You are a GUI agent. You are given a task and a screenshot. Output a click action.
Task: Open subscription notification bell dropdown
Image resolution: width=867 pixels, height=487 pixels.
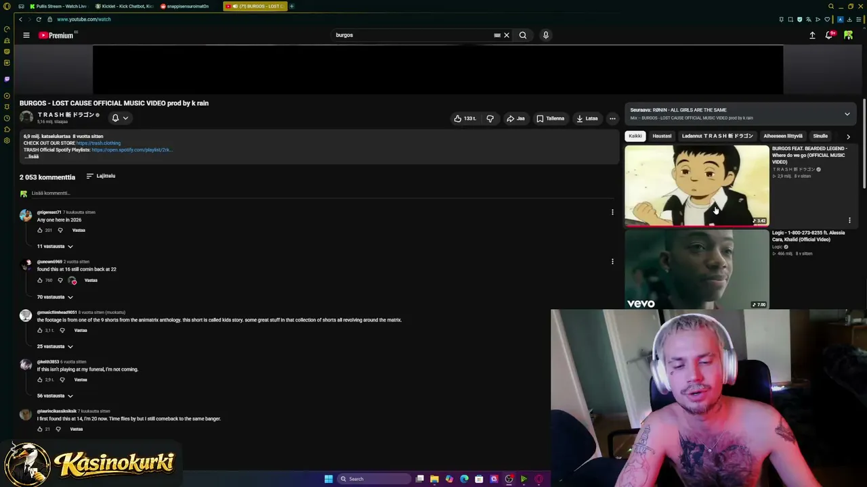tap(119, 118)
